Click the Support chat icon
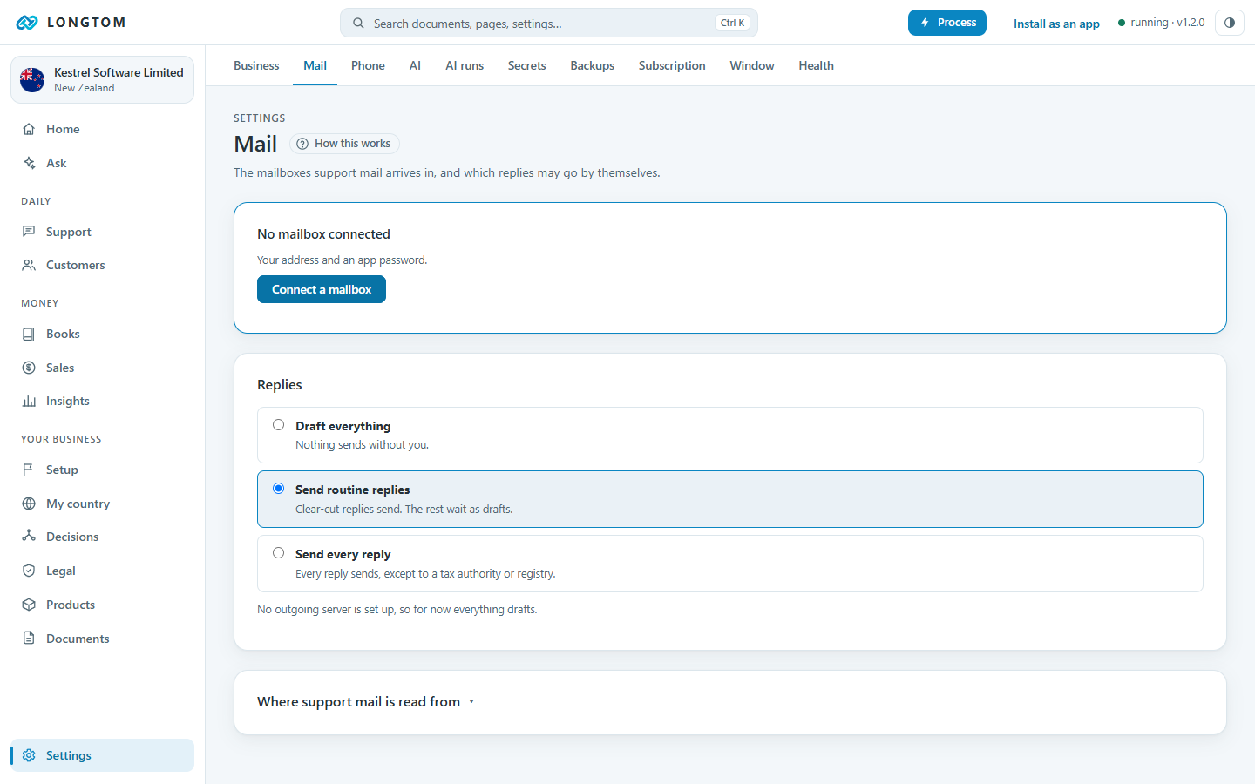The image size is (1255, 784). (29, 232)
